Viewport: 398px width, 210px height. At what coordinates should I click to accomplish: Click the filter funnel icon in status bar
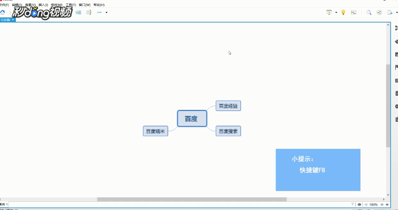(353, 205)
